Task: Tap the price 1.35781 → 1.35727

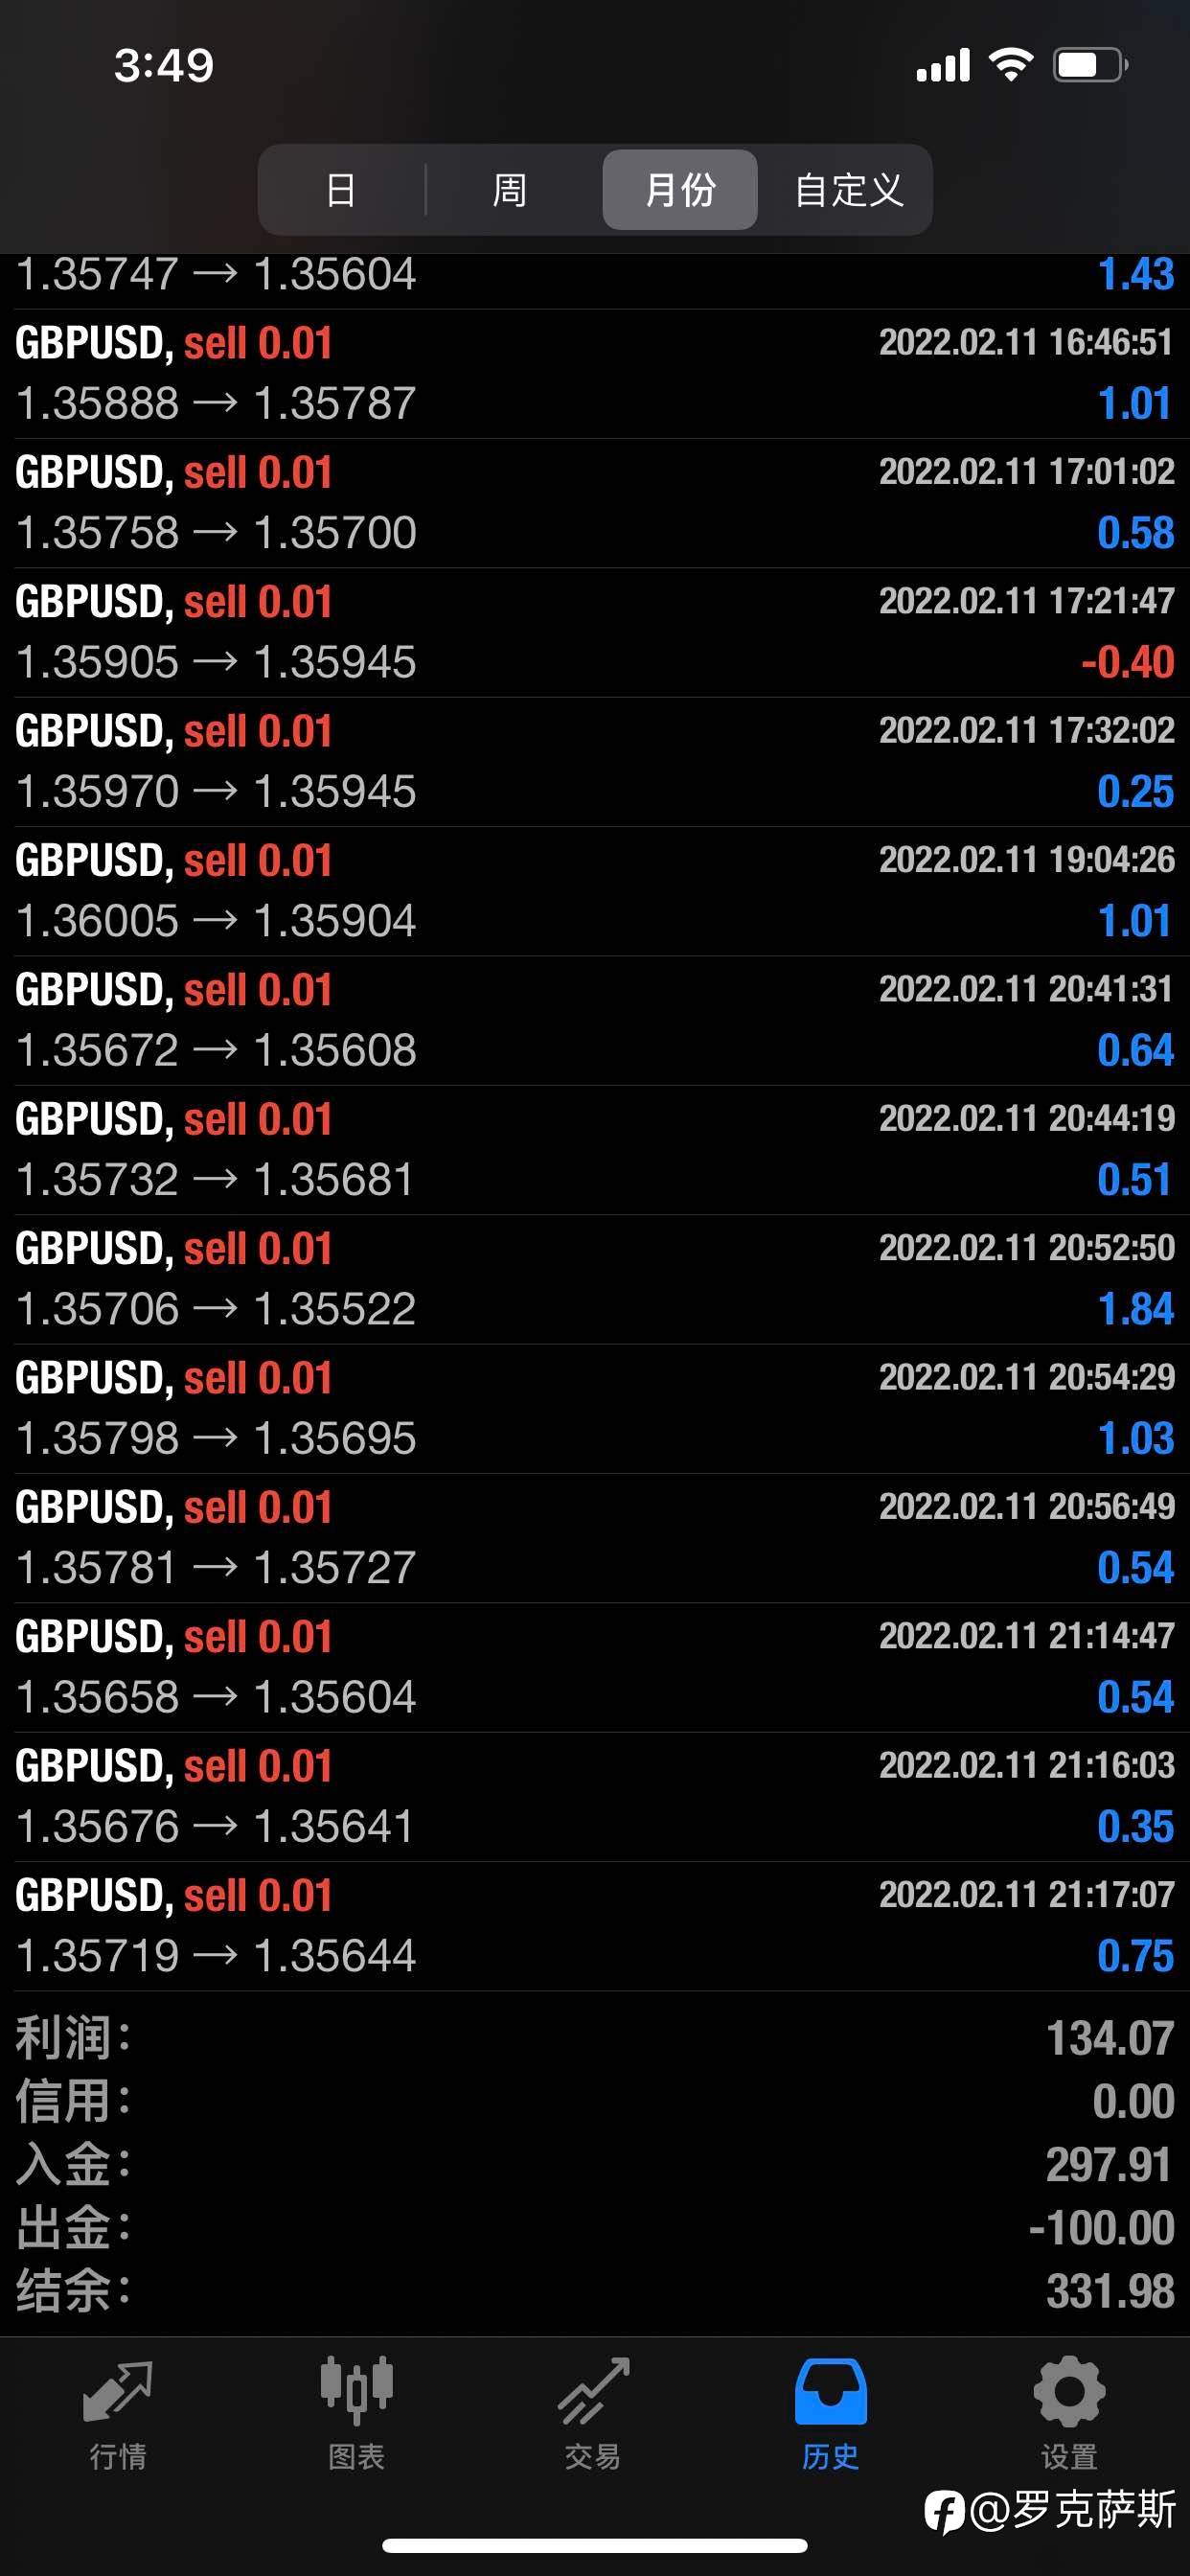Action: point(216,1568)
